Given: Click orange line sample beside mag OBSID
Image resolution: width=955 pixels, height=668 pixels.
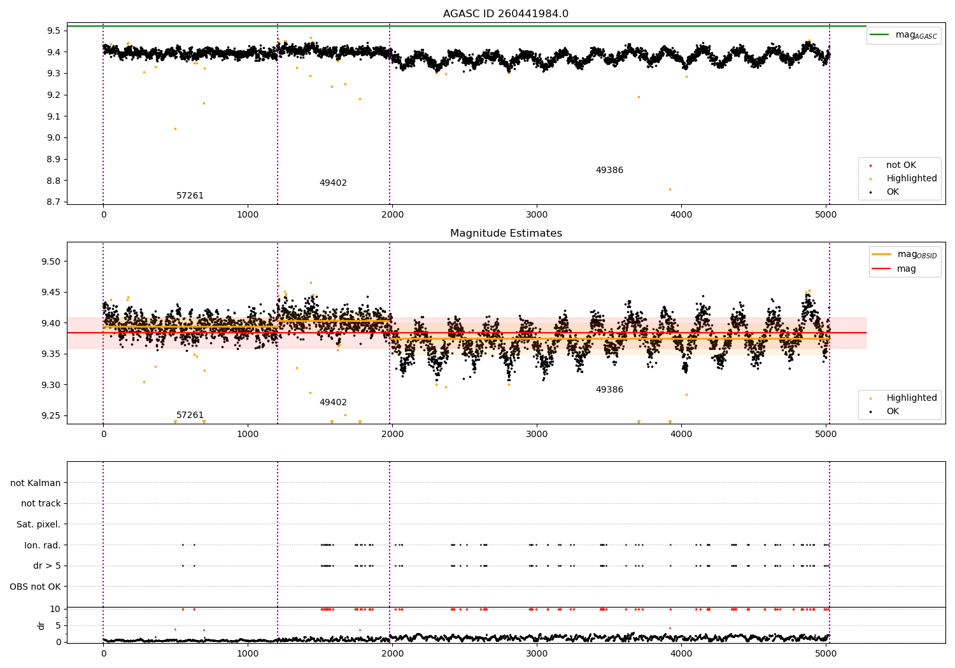Looking at the screenshot, I should pyautogui.click(x=881, y=254).
